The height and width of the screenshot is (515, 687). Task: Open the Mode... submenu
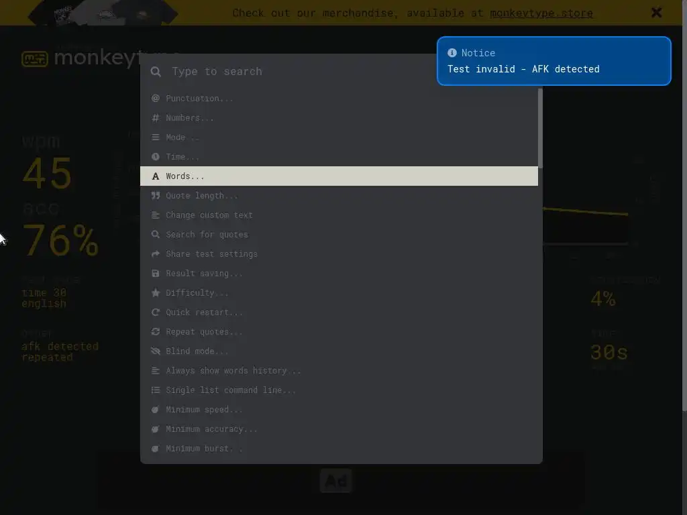tap(339, 137)
